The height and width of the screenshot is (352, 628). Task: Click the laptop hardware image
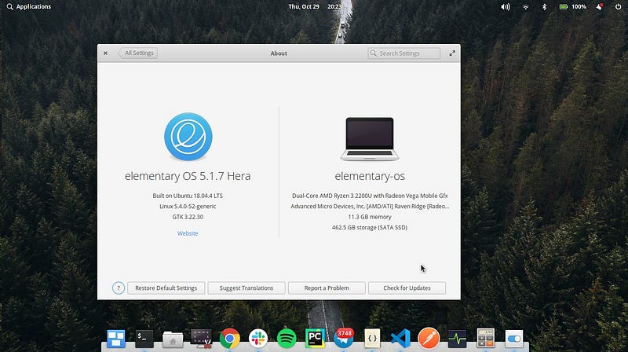(x=370, y=139)
